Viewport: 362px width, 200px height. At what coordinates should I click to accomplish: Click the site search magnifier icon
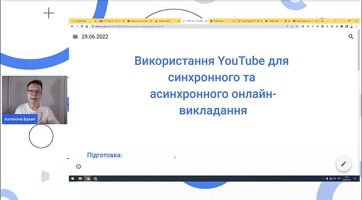351,36
